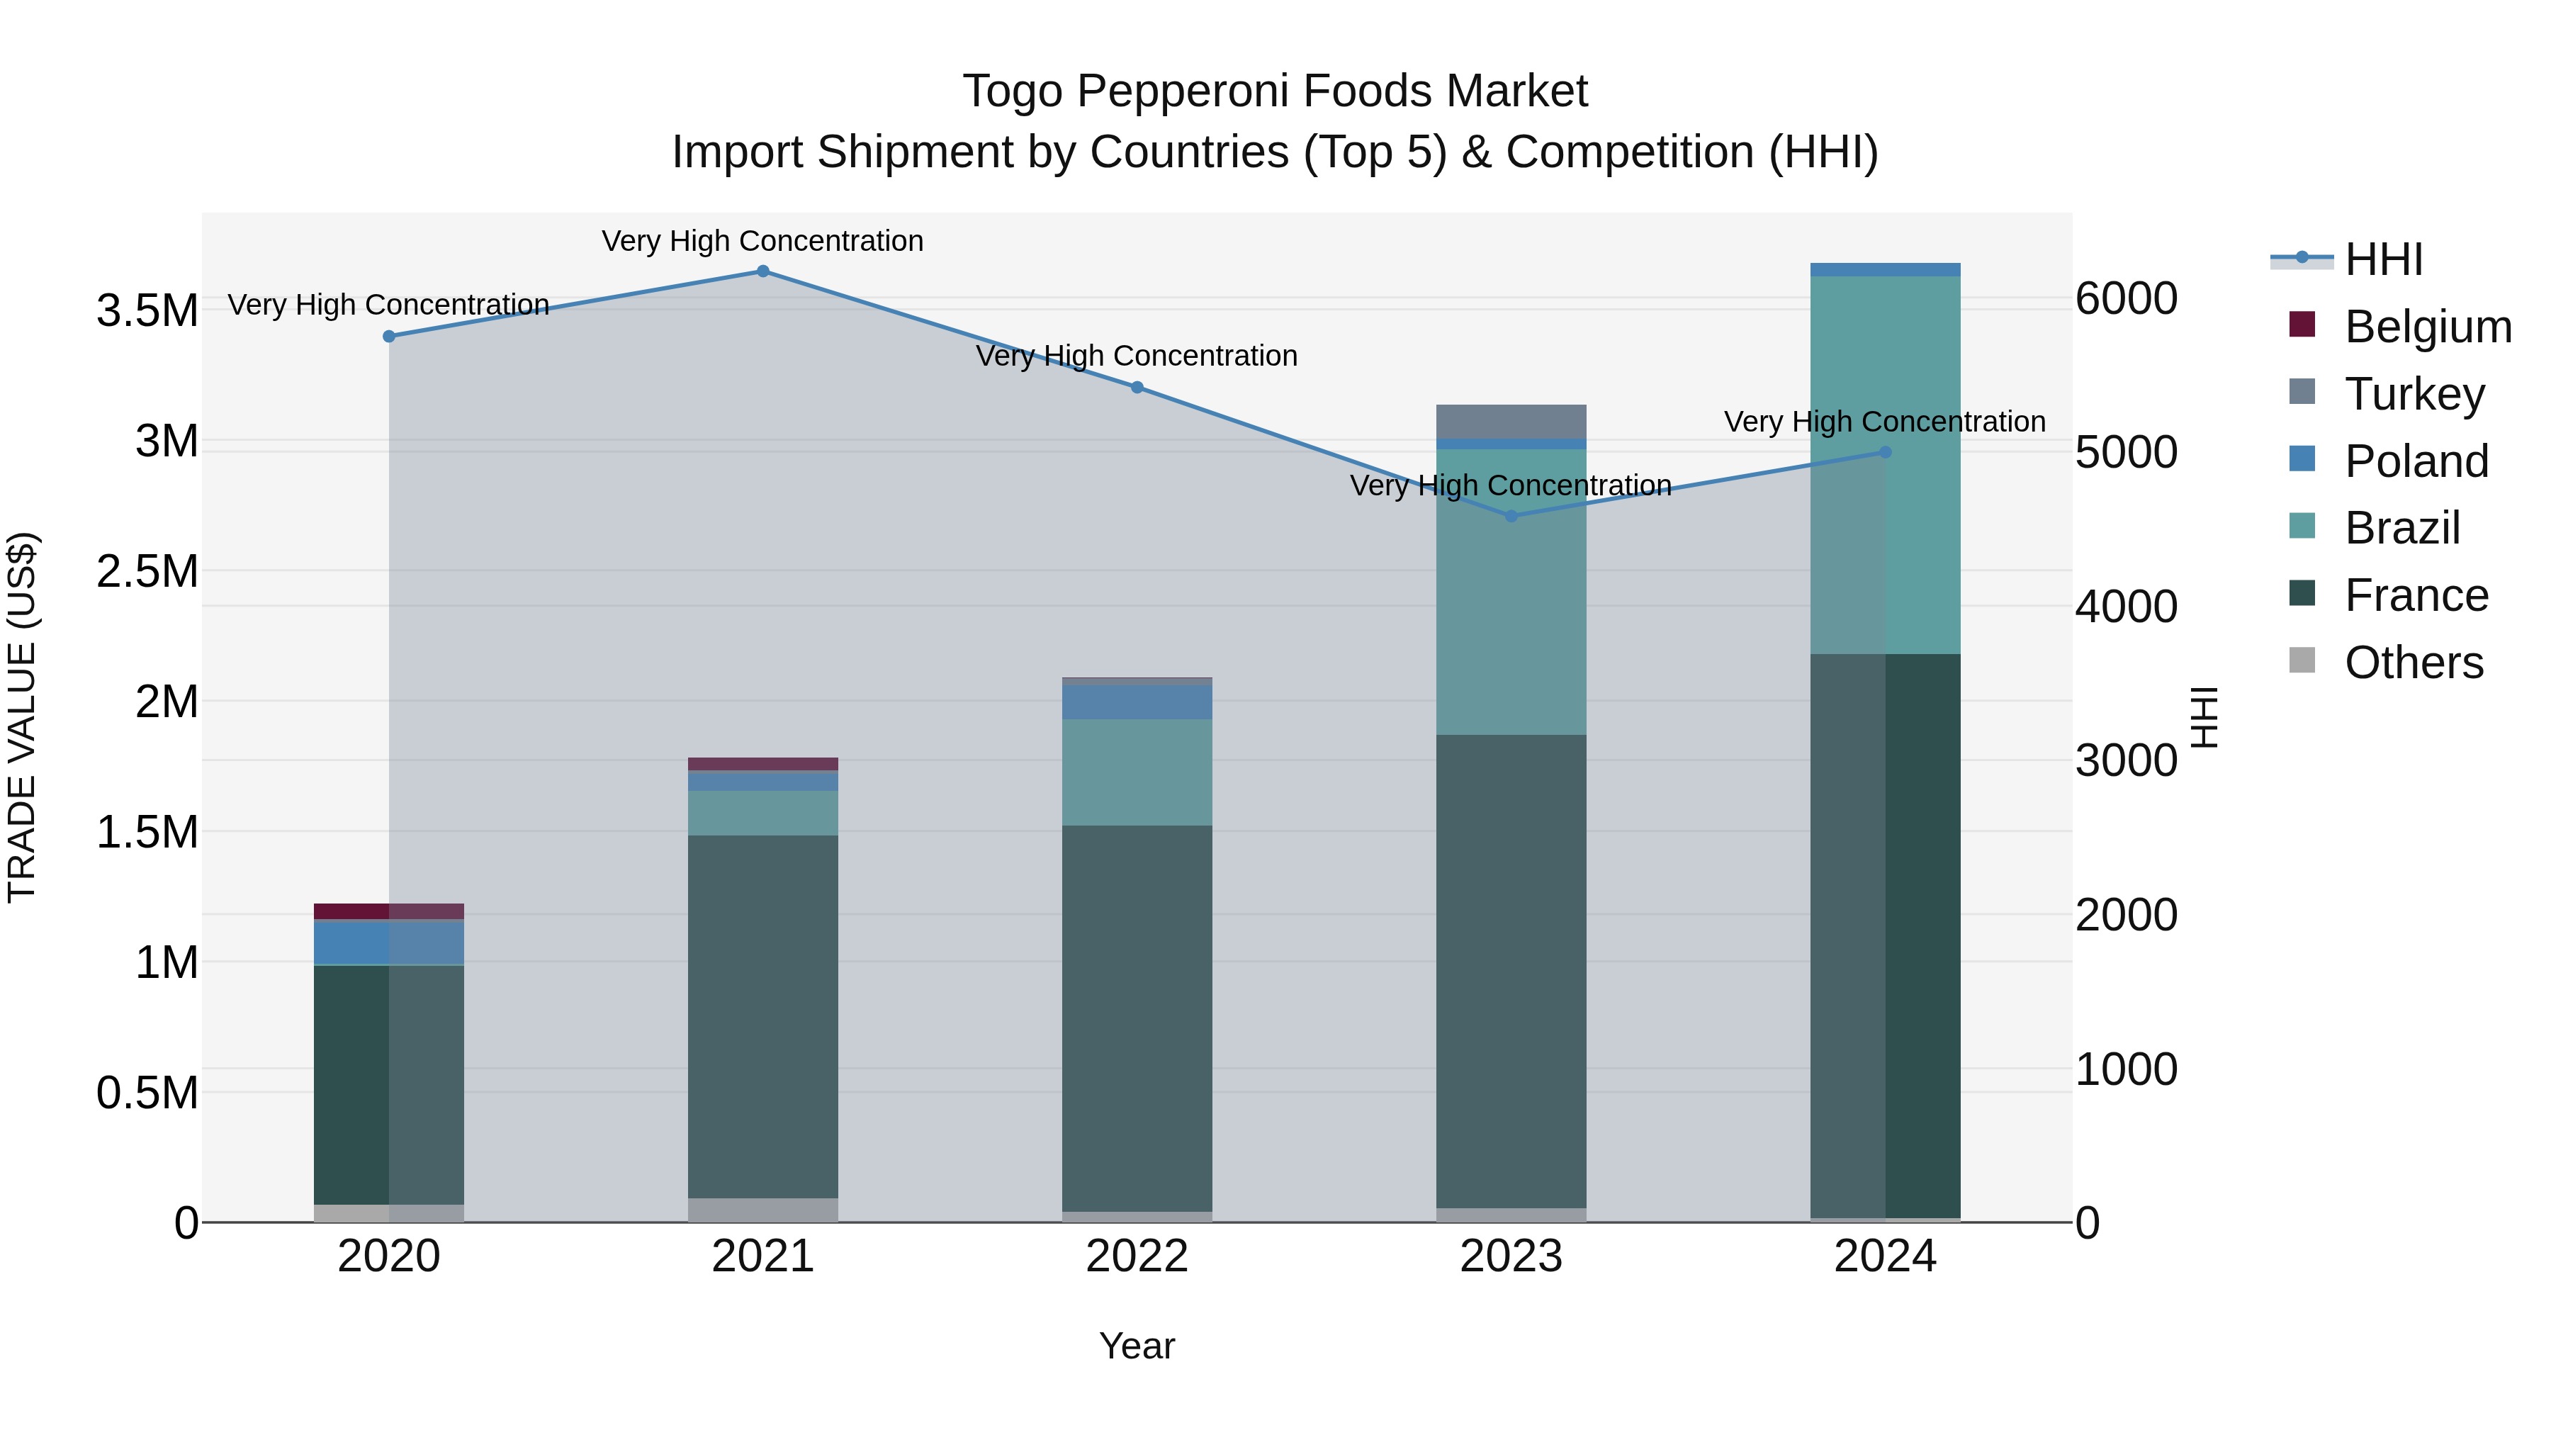Select the 2024 HHI data point
This screenshot has width=2551, height=1435.
[x=1886, y=453]
